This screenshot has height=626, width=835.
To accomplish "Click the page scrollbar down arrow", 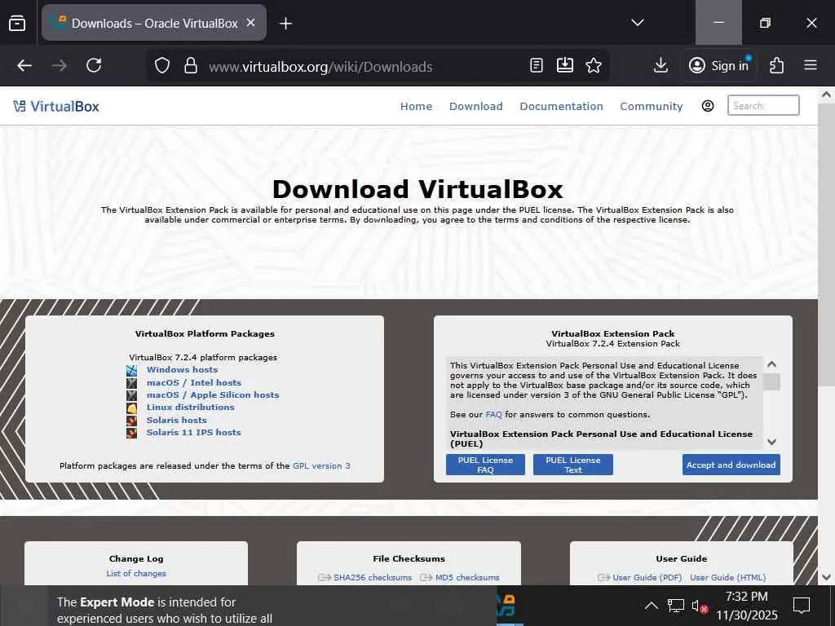I will pos(826,576).
